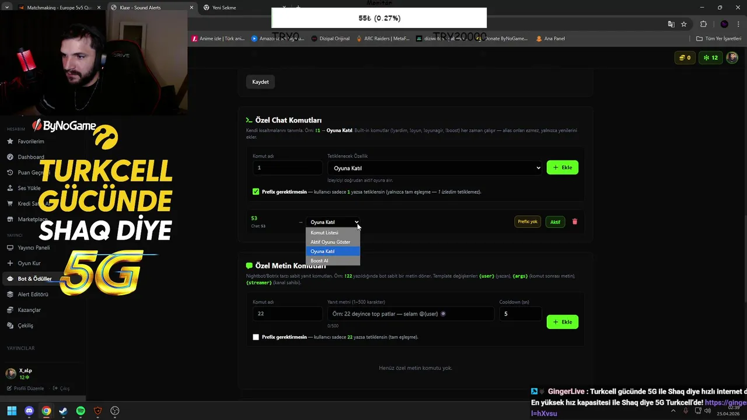
Task: Click the translate page icon
Action: (671, 24)
